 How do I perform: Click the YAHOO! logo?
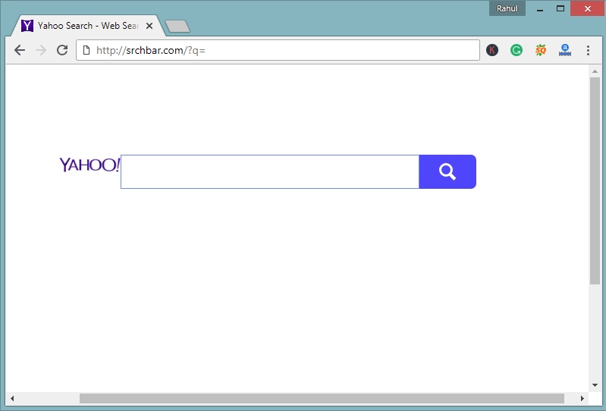[89, 165]
